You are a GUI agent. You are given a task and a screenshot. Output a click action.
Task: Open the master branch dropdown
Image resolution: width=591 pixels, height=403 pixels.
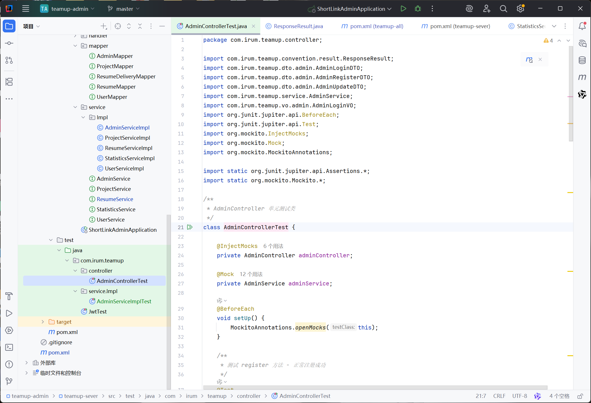pos(124,9)
